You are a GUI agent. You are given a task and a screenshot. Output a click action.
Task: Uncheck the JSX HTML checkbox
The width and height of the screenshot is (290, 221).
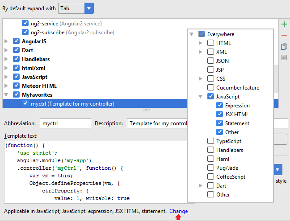220,115
